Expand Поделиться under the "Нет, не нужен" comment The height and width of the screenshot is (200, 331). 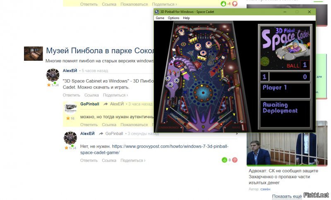(x=133, y=160)
